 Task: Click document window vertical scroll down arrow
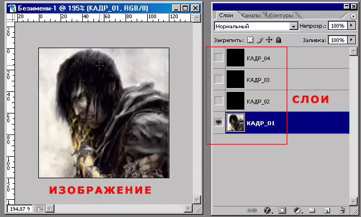pos(197,200)
